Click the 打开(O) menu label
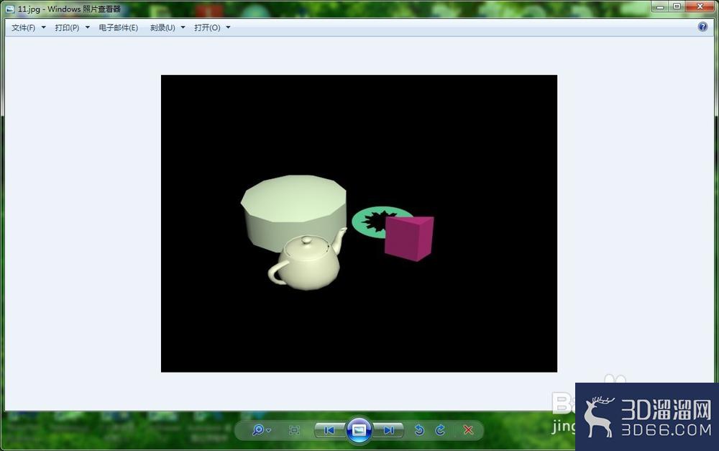719x451 pixels. (207, 27)
